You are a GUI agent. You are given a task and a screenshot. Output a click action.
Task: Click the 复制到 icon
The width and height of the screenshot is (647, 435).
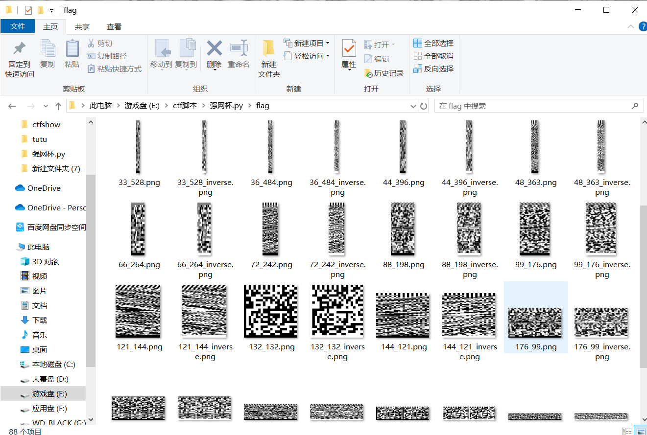tap(188, 48)
